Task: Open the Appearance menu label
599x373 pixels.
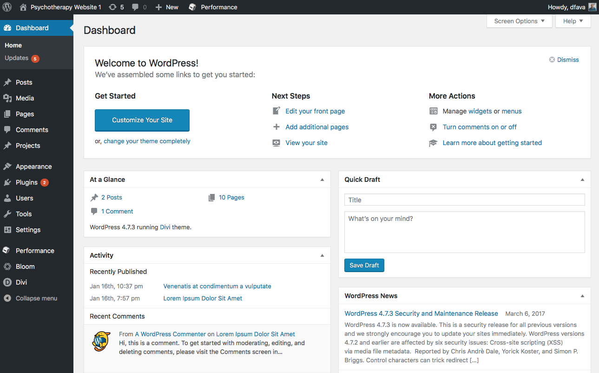Action: pyautogui.click(x=33, y=167)
